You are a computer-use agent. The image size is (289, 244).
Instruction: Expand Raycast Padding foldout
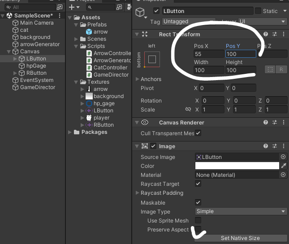click(x=137, y=193)
